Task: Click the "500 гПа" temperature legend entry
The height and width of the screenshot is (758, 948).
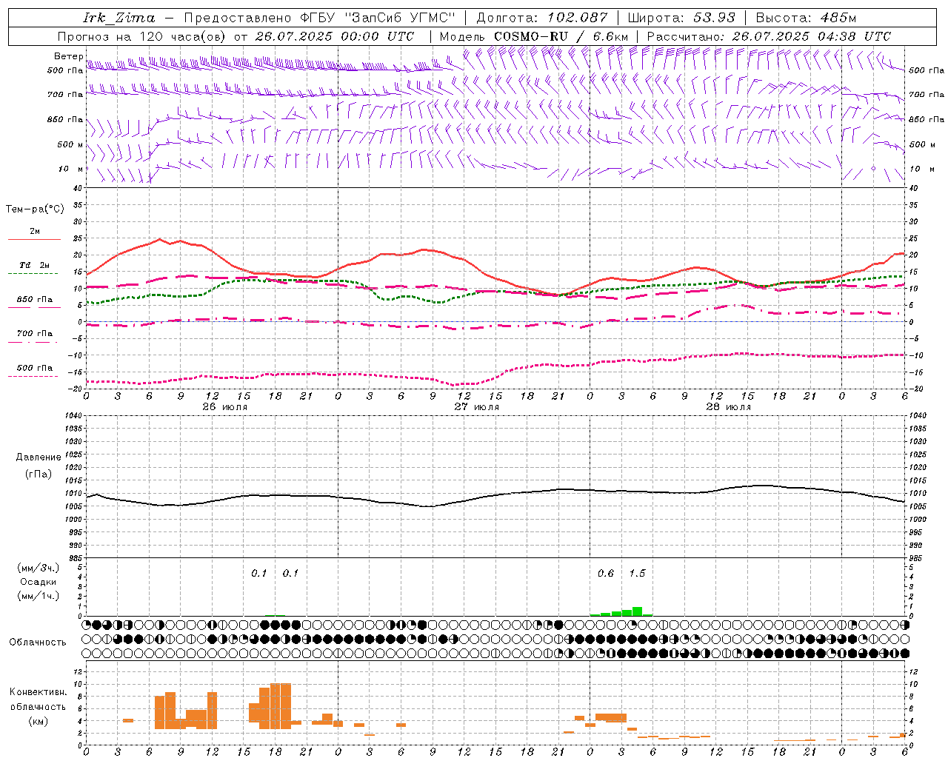Action: (x=35, y=368)
